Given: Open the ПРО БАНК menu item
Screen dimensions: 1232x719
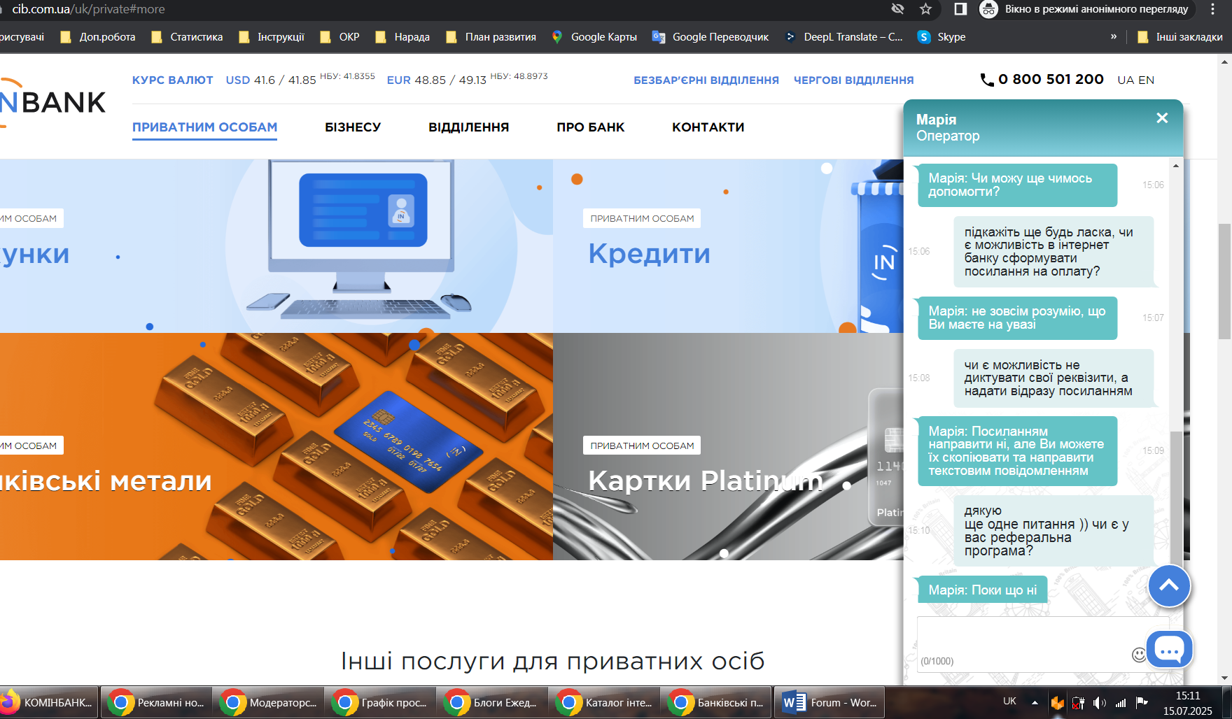Looking at the screenshot, I should coord(591,127).
